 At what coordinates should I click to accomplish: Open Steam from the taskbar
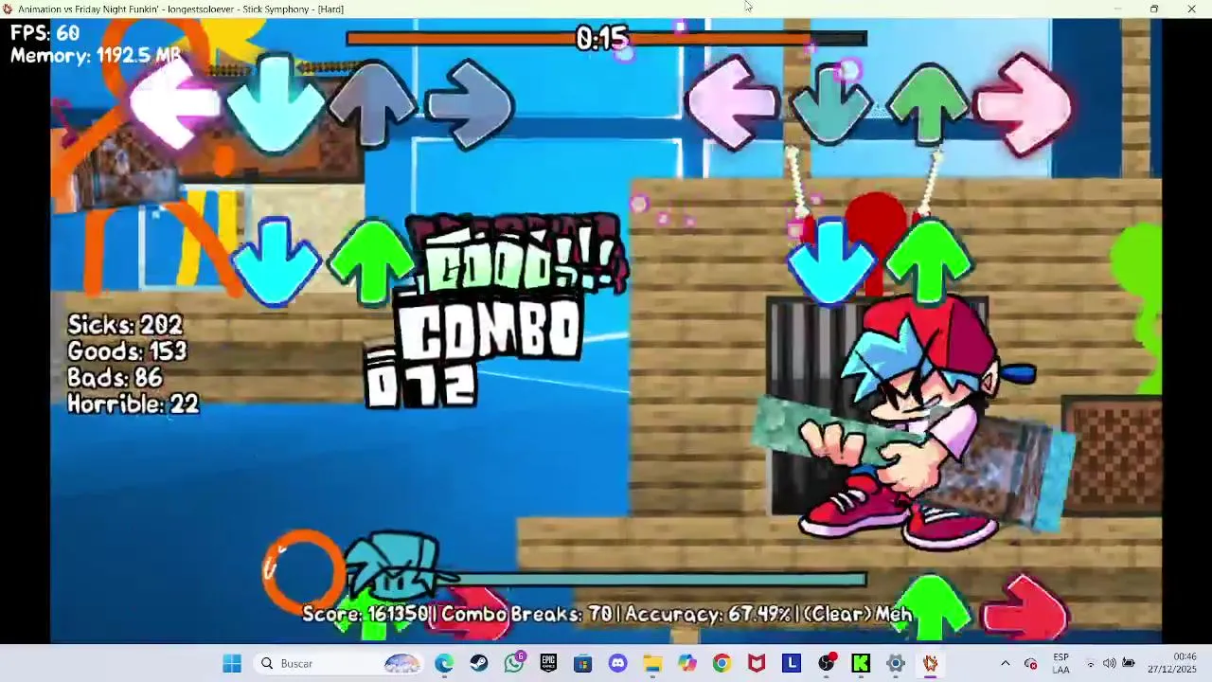coord(479,663)
